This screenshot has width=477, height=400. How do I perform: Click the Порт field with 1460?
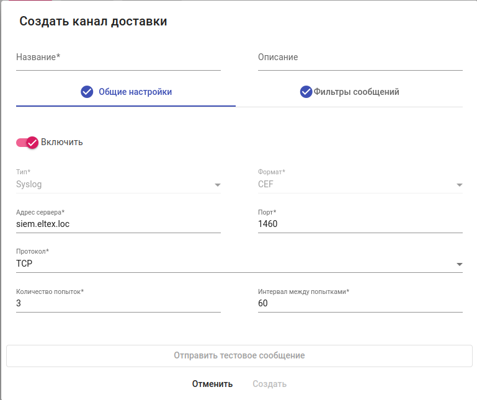[x=360, y=224]
